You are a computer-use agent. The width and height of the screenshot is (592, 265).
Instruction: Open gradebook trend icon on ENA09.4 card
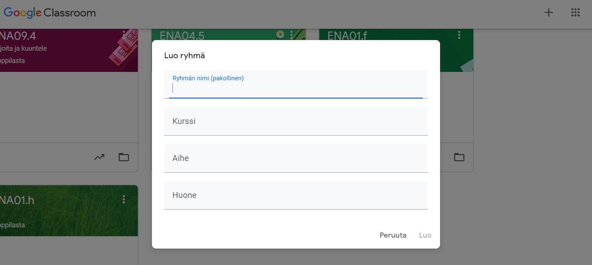coord(99,157)
